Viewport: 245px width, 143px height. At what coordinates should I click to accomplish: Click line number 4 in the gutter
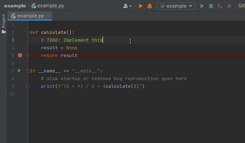point(13,48)
